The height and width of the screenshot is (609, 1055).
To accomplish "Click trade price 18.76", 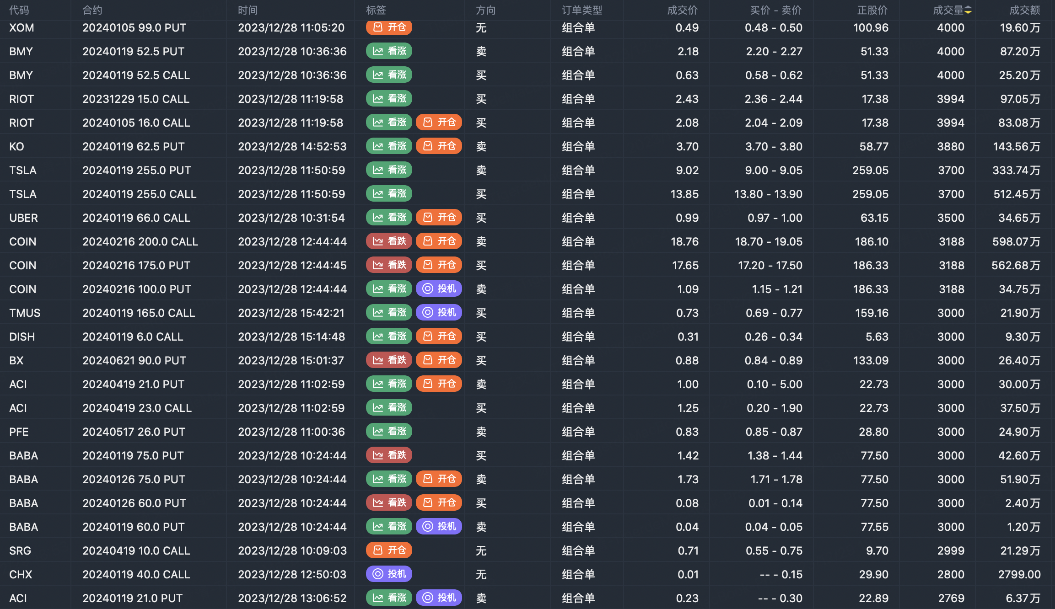I will [x=684, y=241].
